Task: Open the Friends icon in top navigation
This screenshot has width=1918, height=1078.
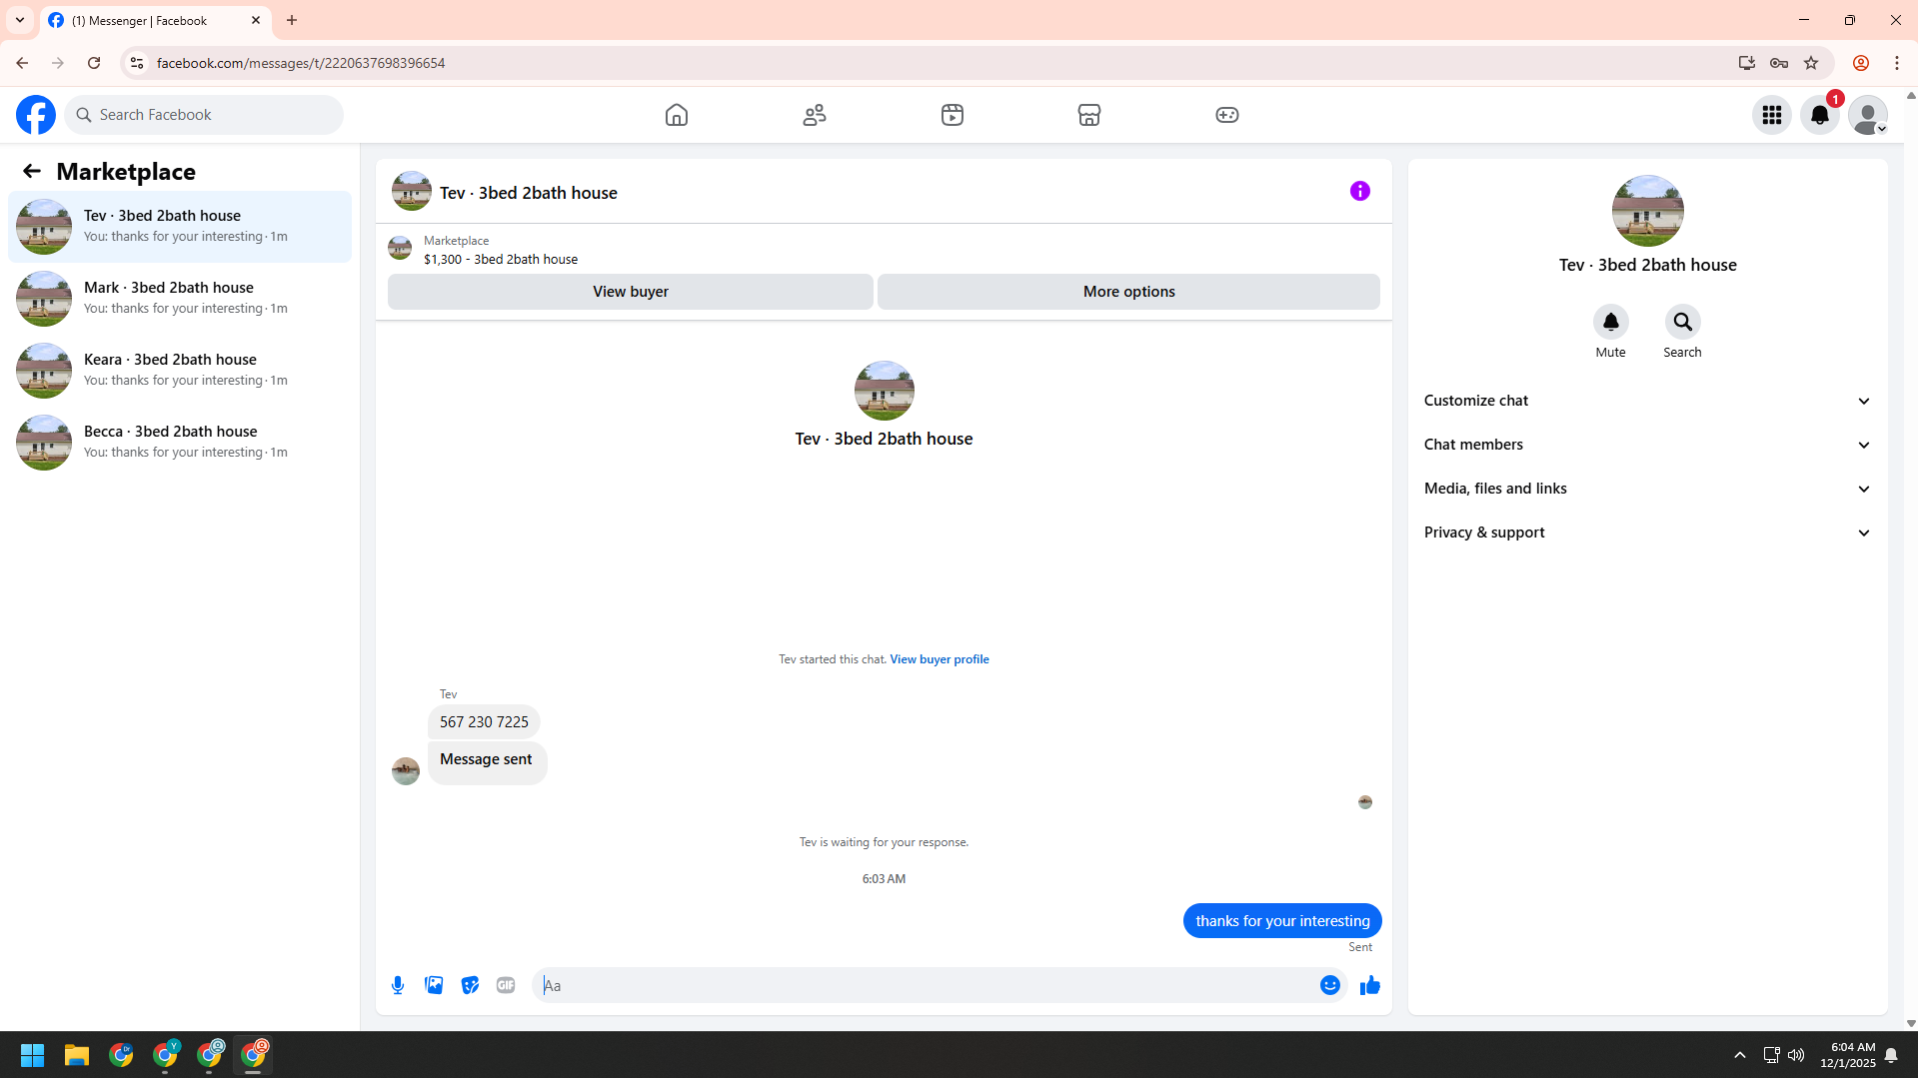Action: coord(815,115)
